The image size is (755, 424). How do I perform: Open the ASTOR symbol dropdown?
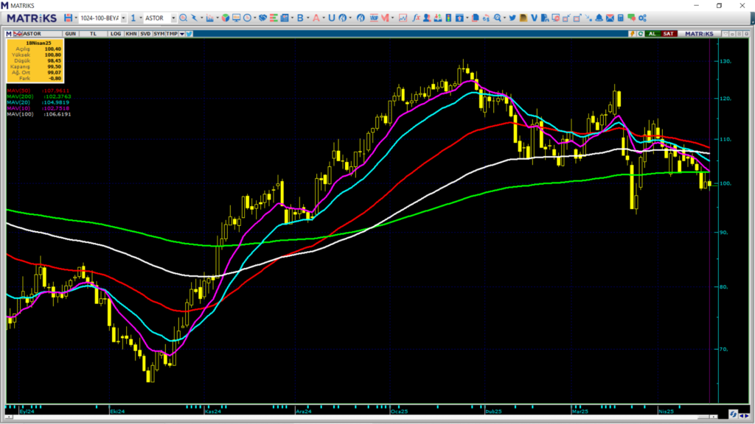[x=173, y=18]
